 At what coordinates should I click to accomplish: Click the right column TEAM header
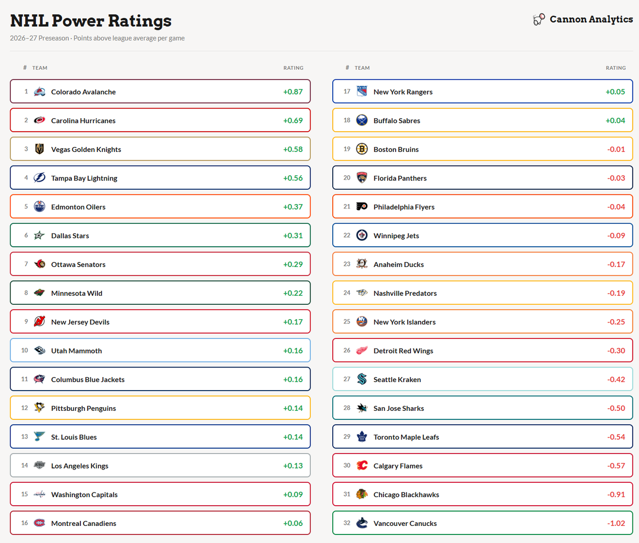[x=362, y=68]
